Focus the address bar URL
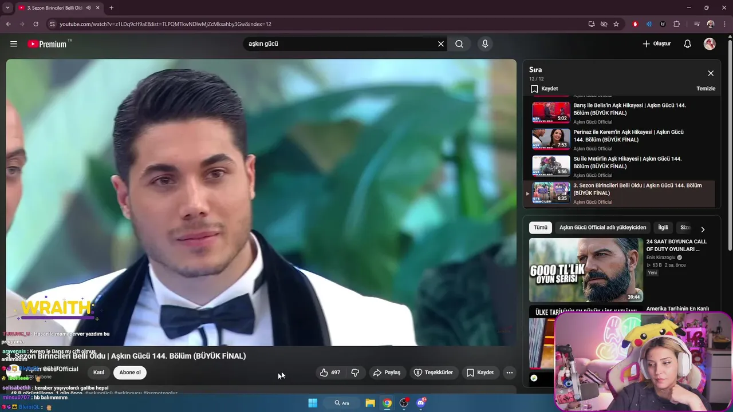The width and height of the screenshot is (733, 412). [x=165, y=24]
